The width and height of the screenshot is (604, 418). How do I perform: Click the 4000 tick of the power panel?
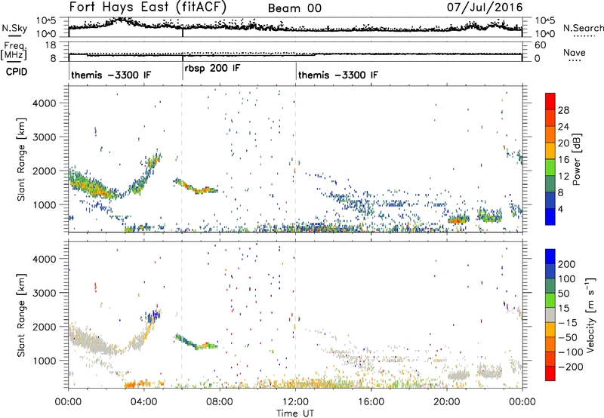44,103
